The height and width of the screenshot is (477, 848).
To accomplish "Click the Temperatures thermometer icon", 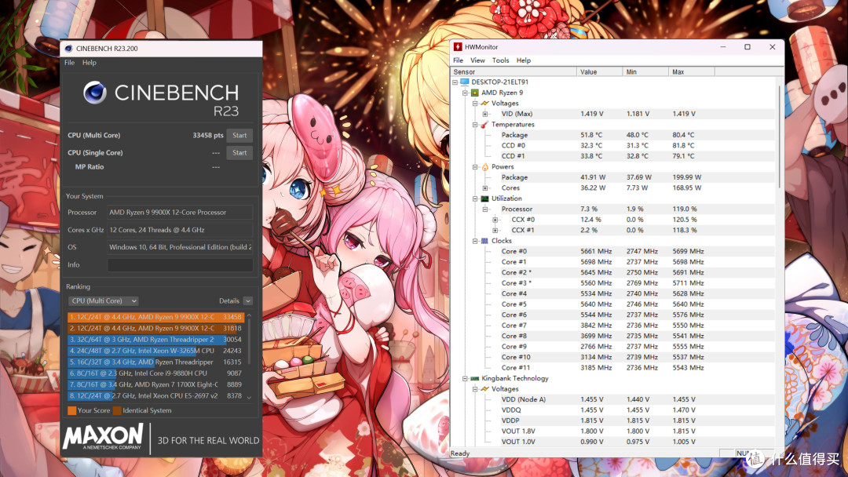I will (484, 124).
